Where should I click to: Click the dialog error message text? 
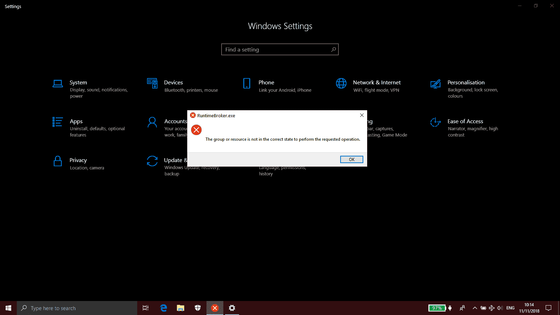point(283,139)
